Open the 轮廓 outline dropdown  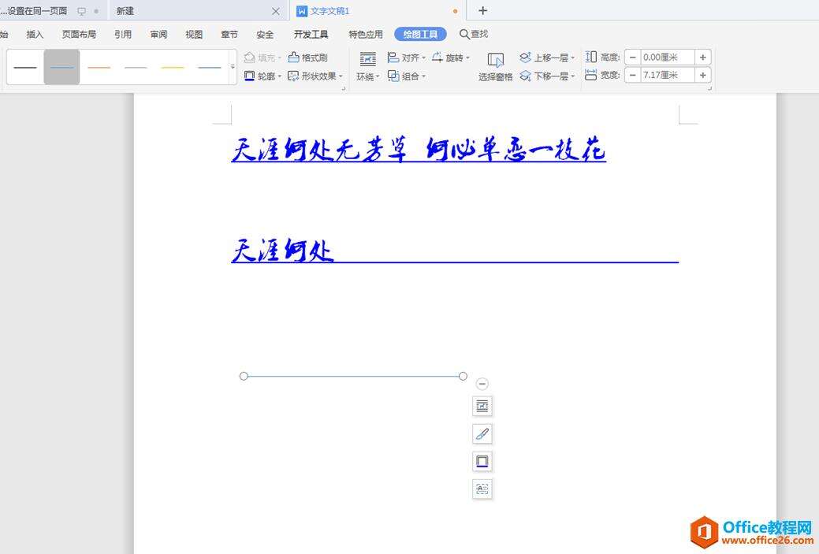point(262,76)
